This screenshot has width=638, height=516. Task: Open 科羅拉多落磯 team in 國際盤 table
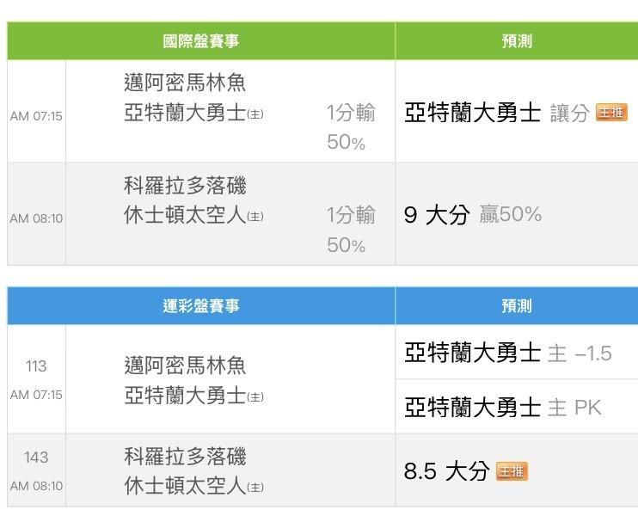(x=185, y=186)
